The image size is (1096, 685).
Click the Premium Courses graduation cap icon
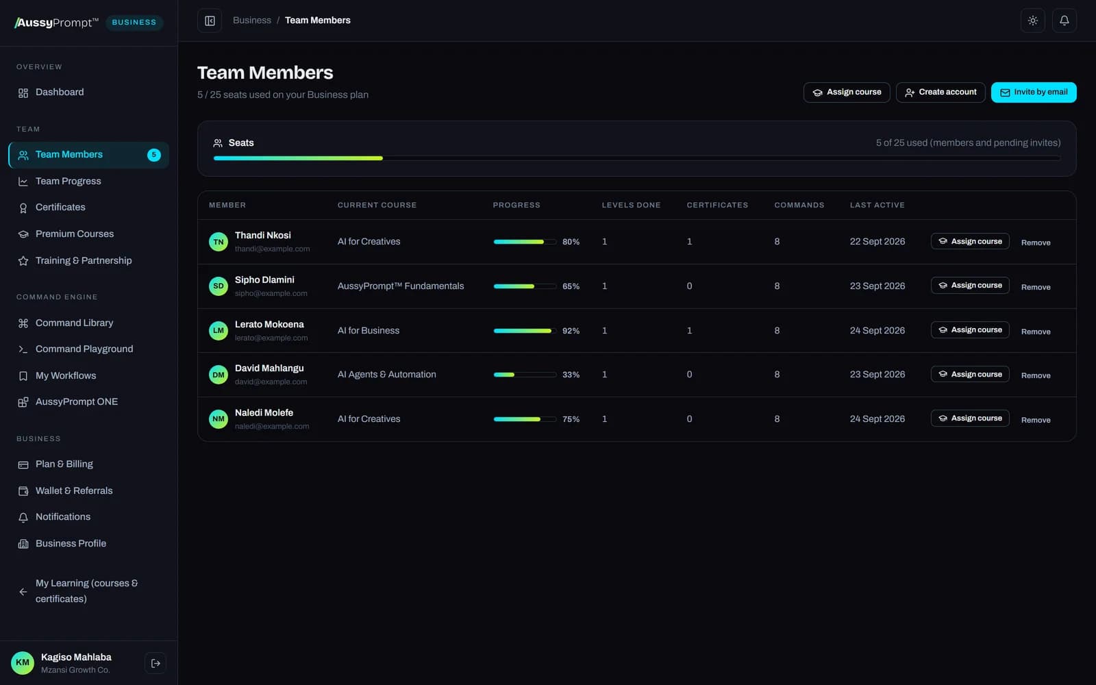click(23, 234)
